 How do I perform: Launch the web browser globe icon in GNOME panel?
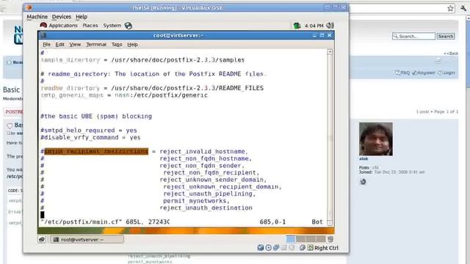coord(129,26)
